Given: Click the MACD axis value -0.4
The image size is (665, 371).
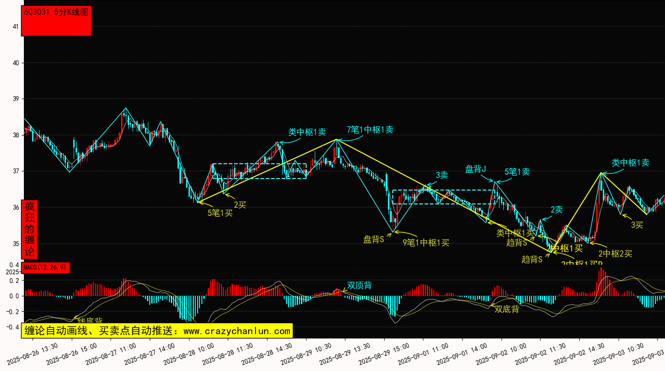Looking at the screenshot, I should tap(13, 327).
